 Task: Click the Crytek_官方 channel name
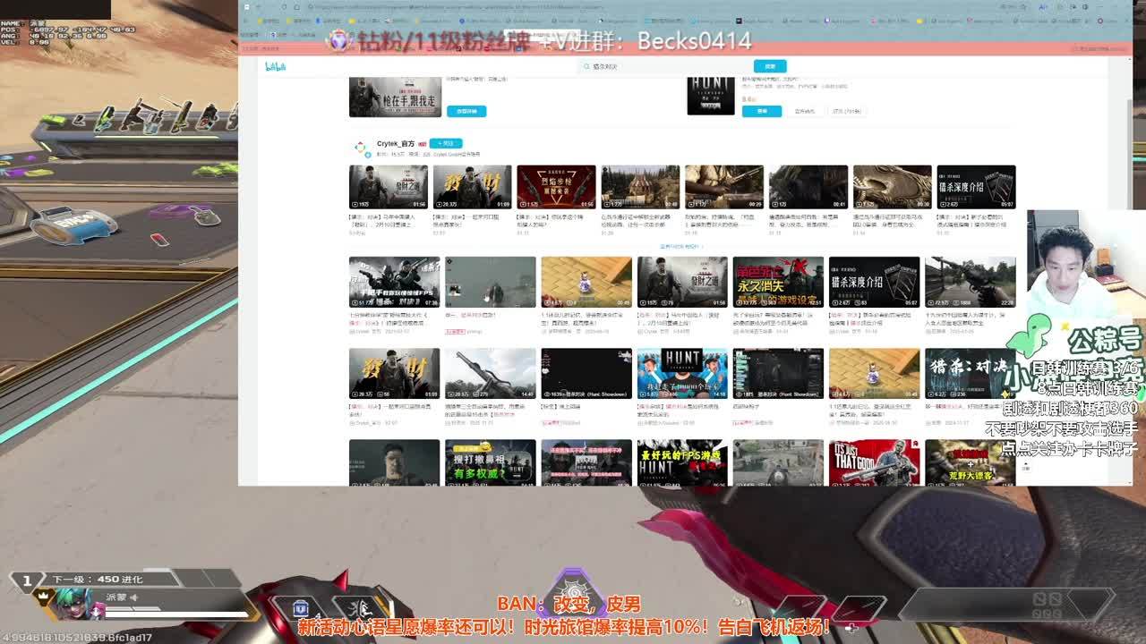(395, 143)
